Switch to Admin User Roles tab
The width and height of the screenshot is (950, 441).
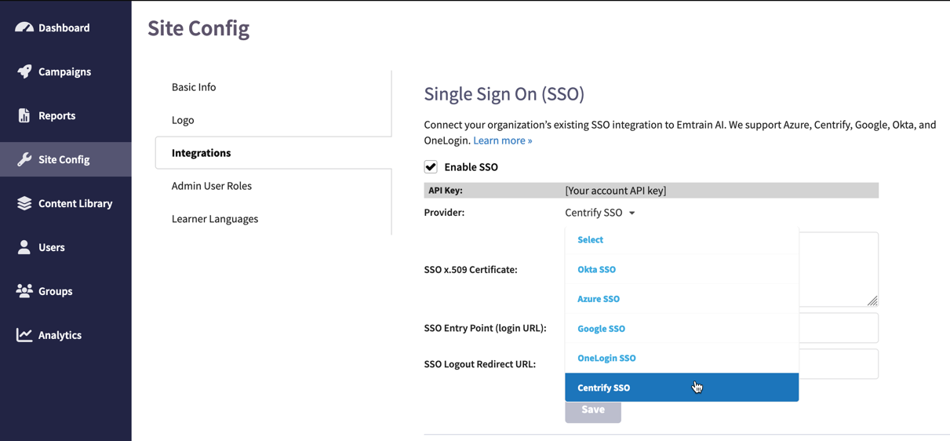point(212,186)
